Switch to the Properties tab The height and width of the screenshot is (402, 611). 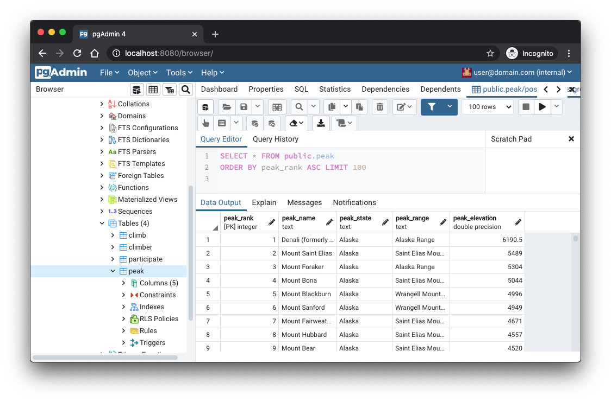pyautogui.click(x=266, y=90)
